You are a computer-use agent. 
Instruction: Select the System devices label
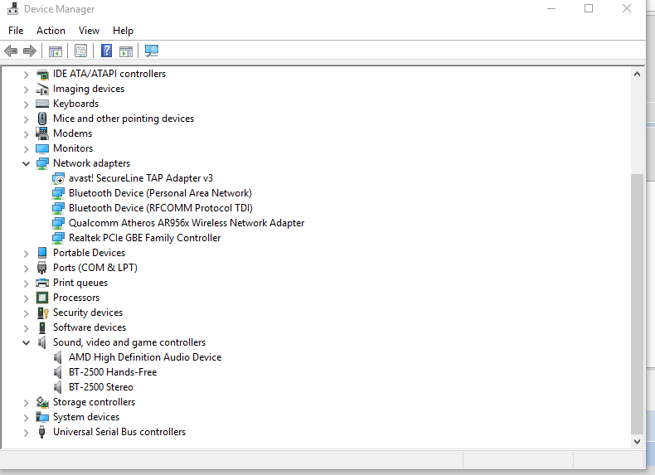coord(86,417)
